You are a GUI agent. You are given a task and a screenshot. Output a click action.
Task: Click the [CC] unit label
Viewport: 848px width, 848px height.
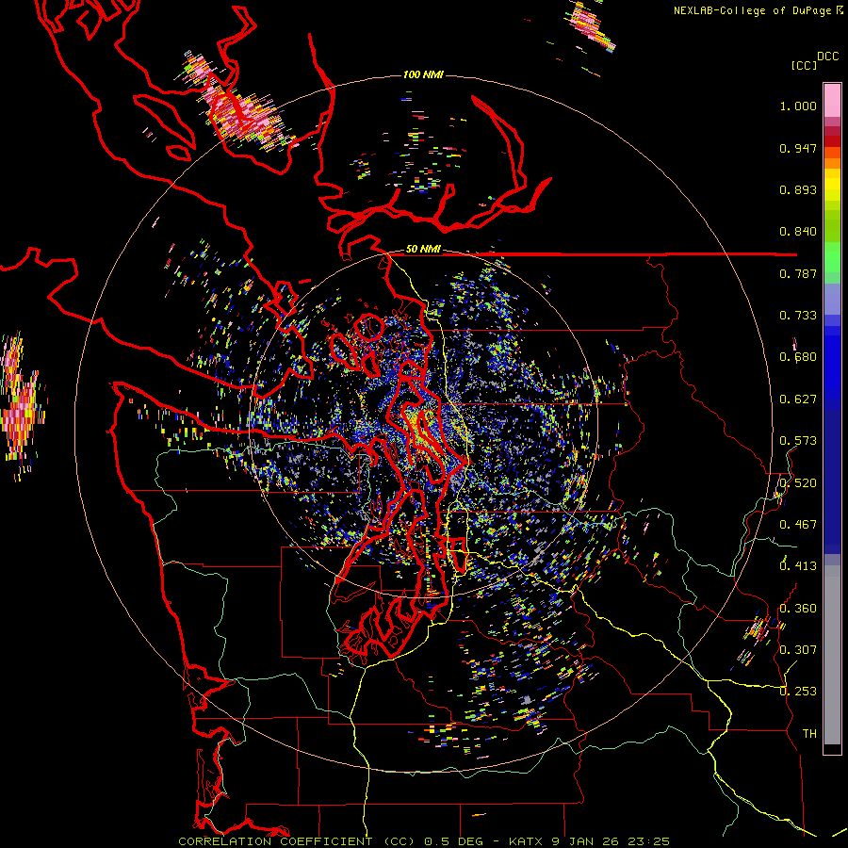[x=804, y=65]
